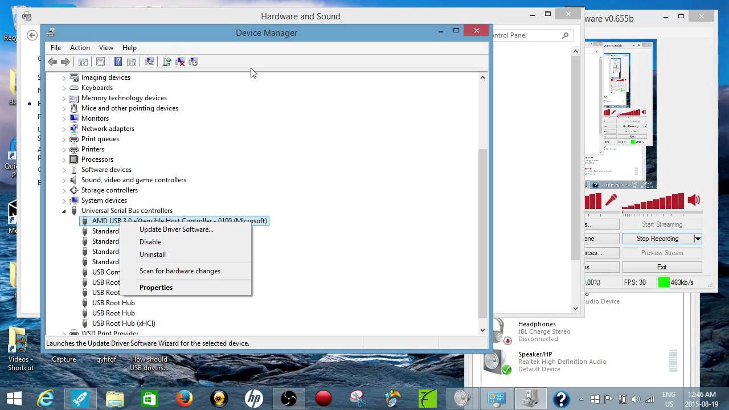The width and height of the screenshot is (729, 410).
Task: Choose Scan for hardware changes in context menu
Action: (186, 271)
